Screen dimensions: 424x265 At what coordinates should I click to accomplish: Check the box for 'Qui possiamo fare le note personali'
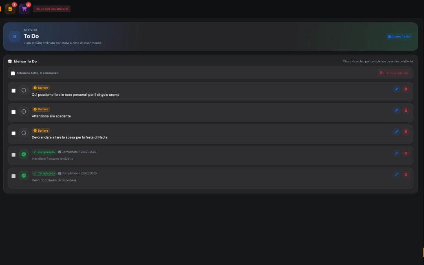(x=13, y=91)
